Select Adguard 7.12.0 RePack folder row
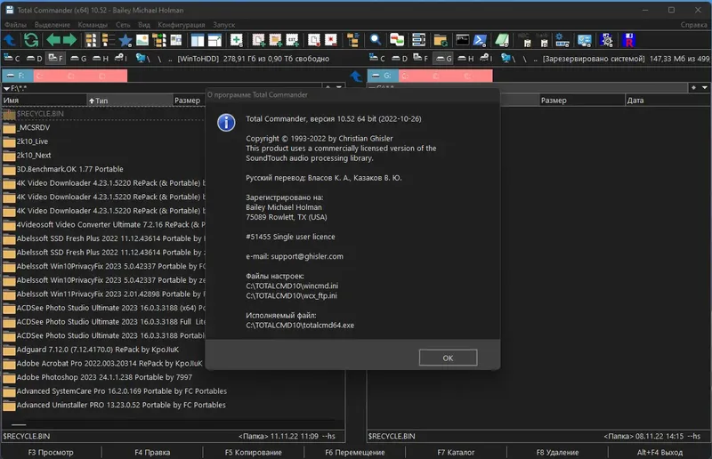The height and width of the screenshot is (459, 712). point(103,350)
